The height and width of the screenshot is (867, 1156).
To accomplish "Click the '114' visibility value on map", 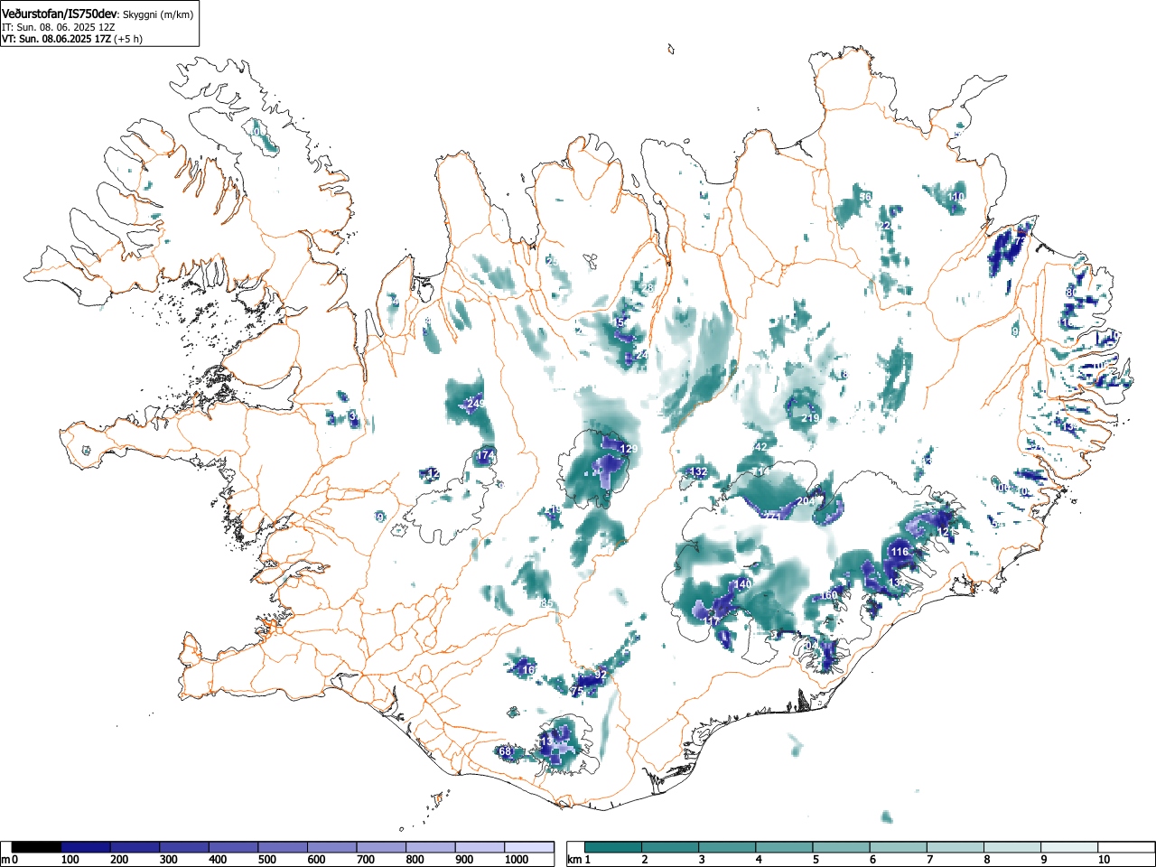I will [761, 471].
